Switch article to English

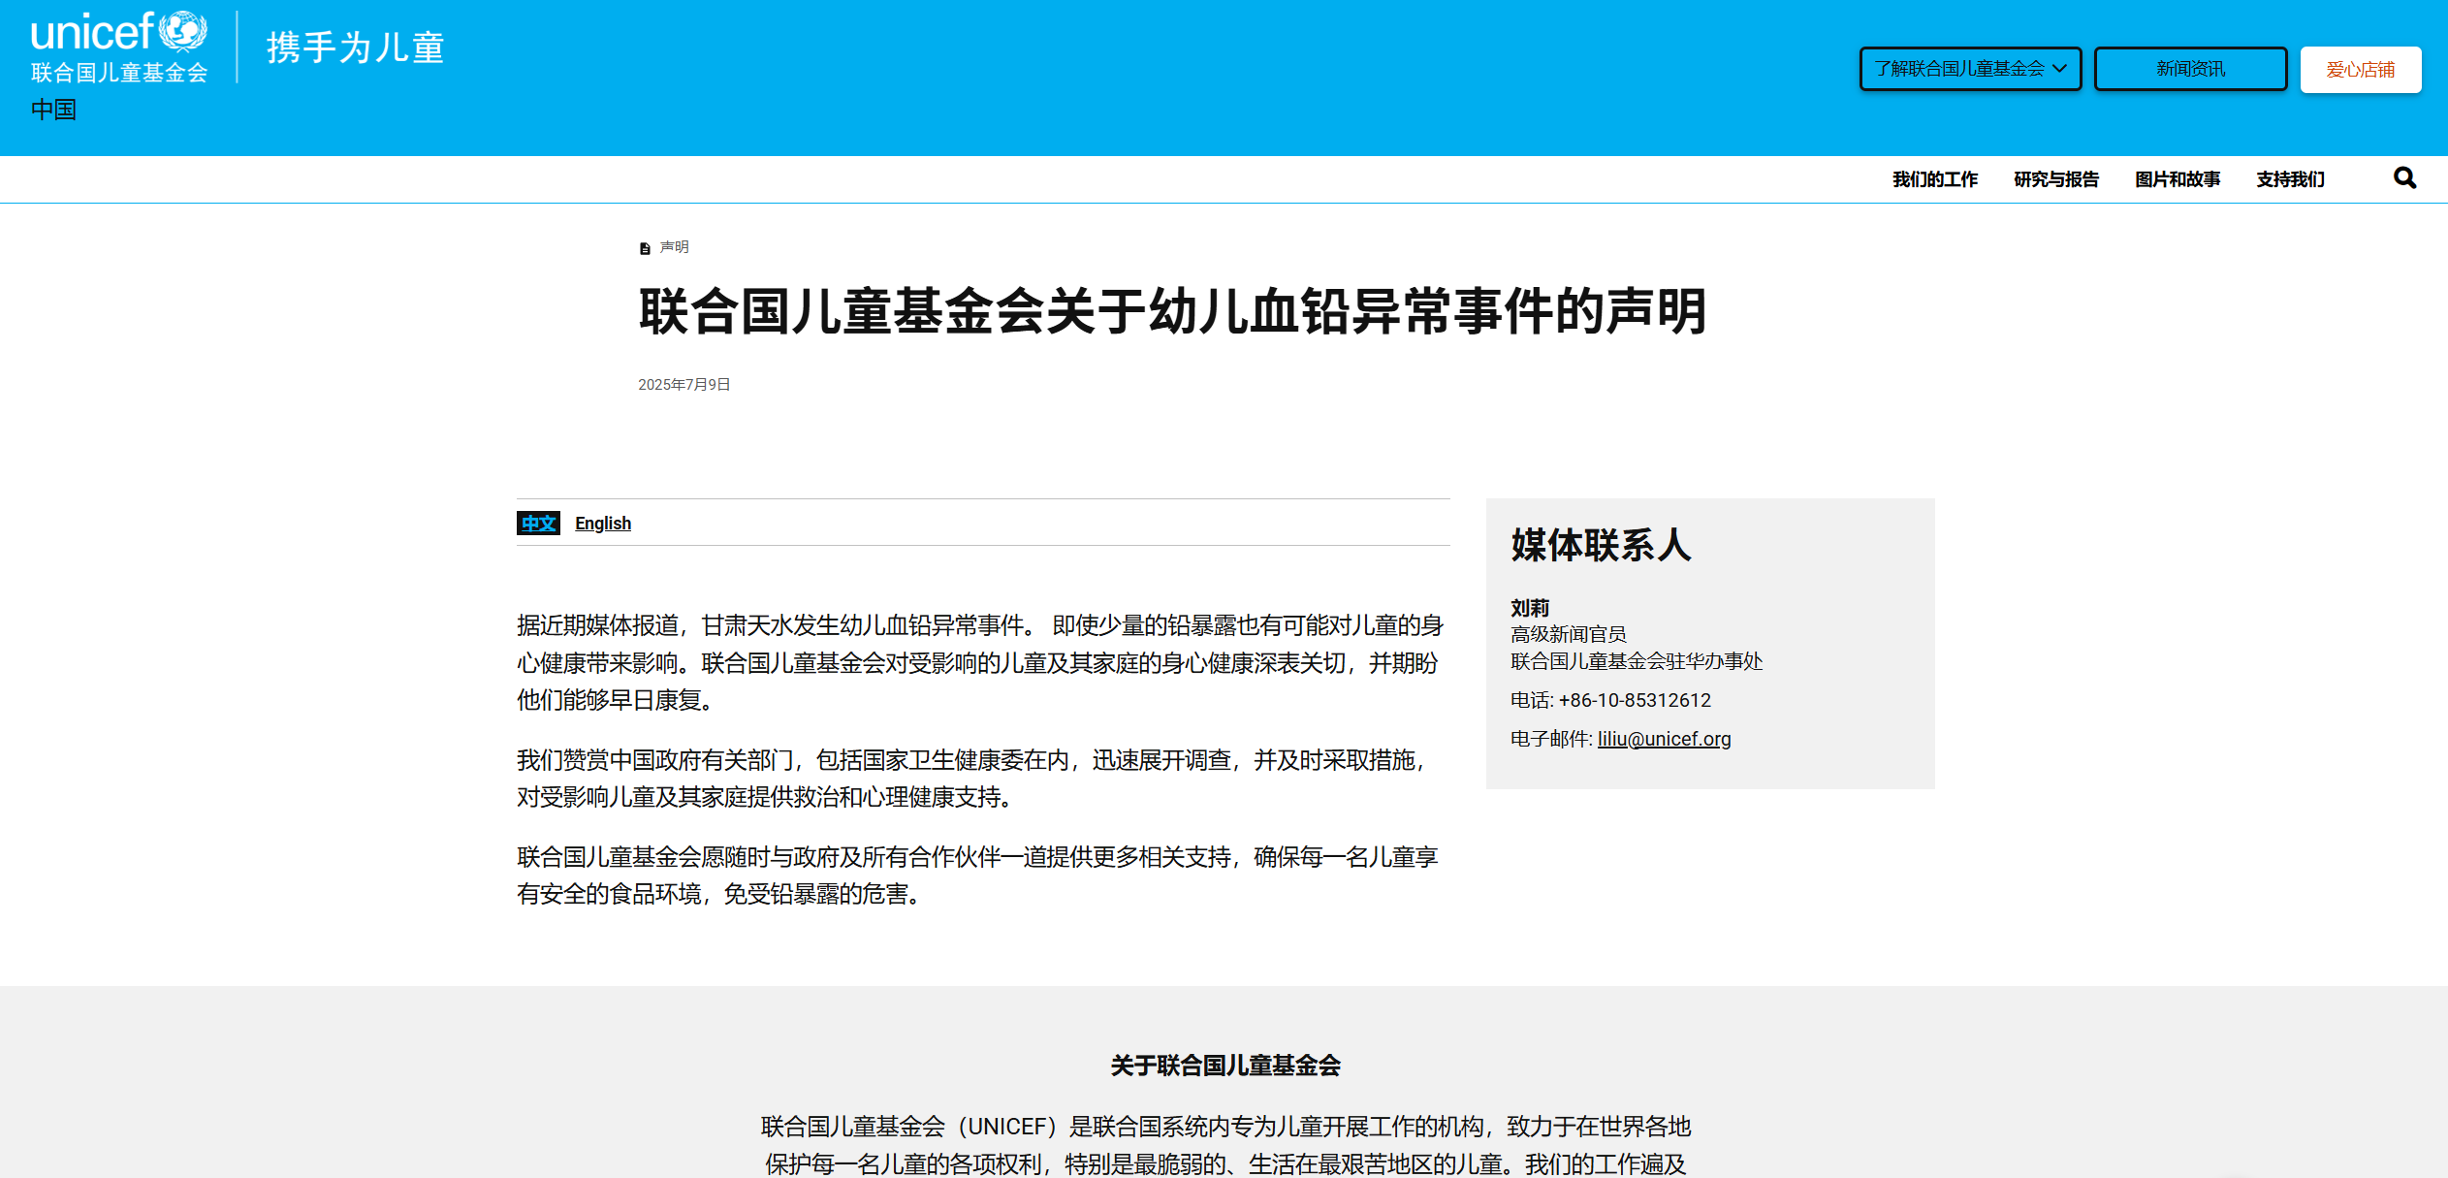(602, 524)
